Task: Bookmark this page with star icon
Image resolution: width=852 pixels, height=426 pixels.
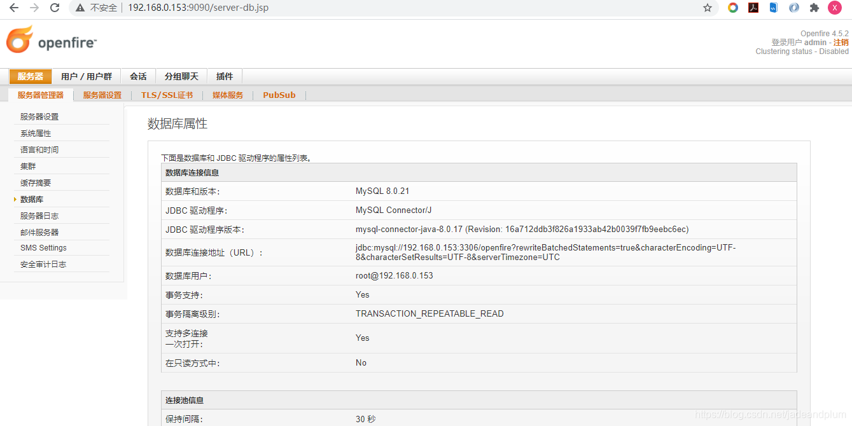Action: coord(708,8)
